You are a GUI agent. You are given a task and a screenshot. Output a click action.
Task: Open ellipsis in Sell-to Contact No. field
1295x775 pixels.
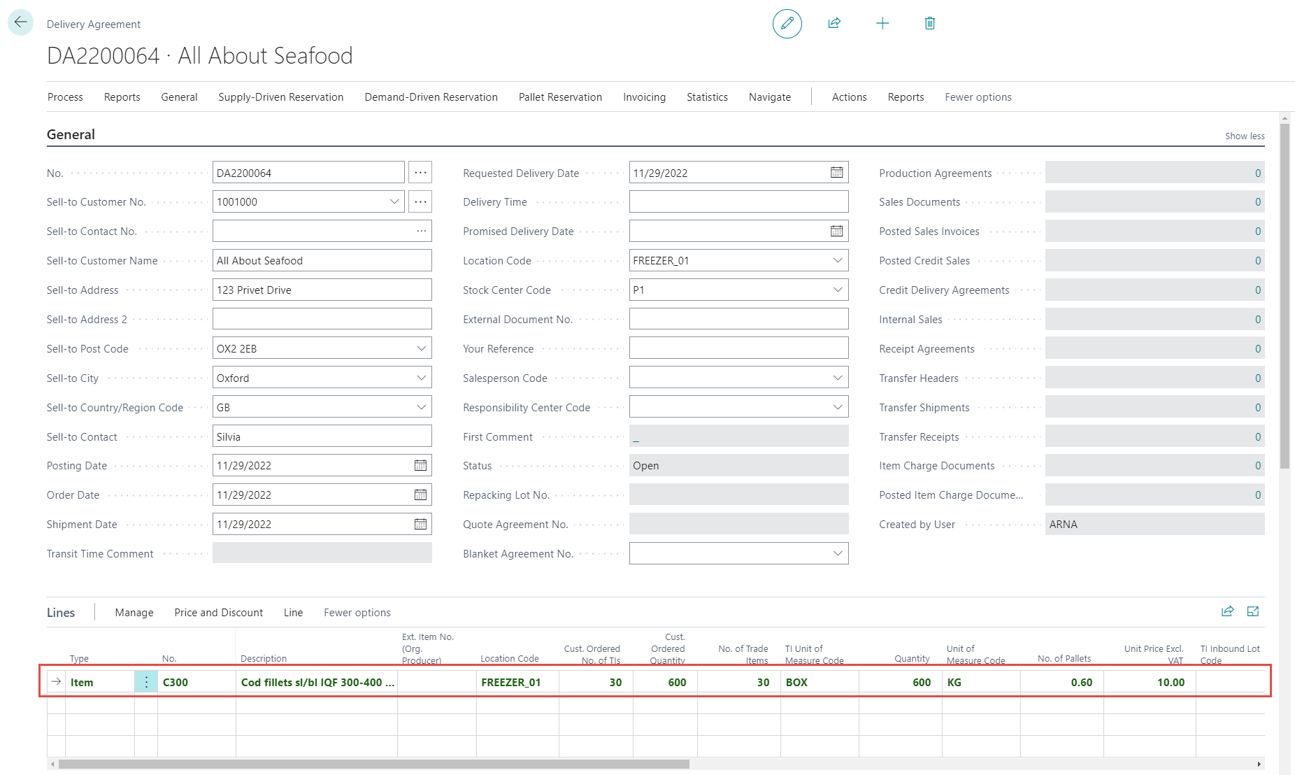pyautogui.click(x=421, y=231)
